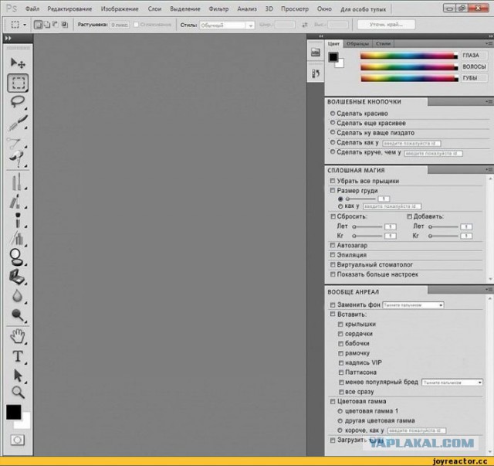Select the water drop tool icon
The height and width of the screenshot is (466, 494).
pos(17,296)
